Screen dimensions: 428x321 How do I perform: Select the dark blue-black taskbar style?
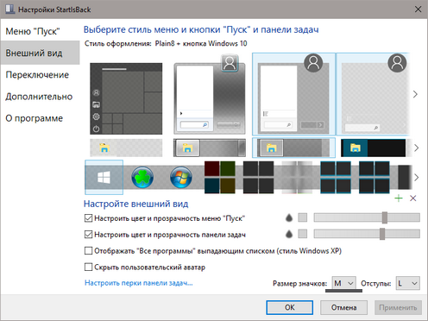click(374, 148)
